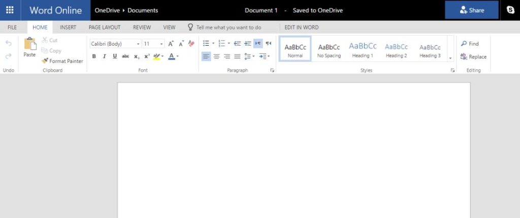Click the Skype icon in header
520x218 pixels.
click(x=511, y=10)
